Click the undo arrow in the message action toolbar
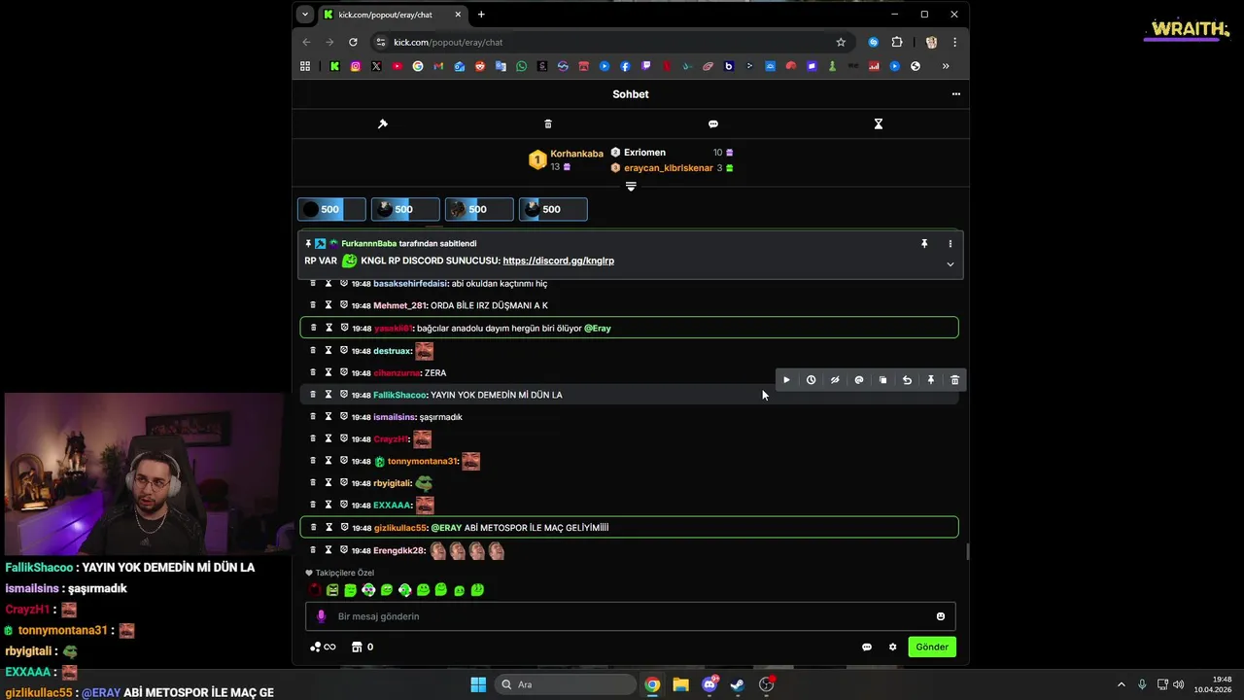Viewport: 1244px width, 700px height. tap(907, 380)
